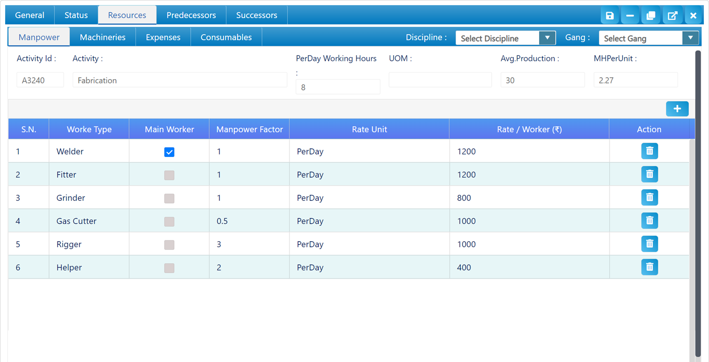
Task: Check Main Worker for Rigger
Action: coord(169,244)
